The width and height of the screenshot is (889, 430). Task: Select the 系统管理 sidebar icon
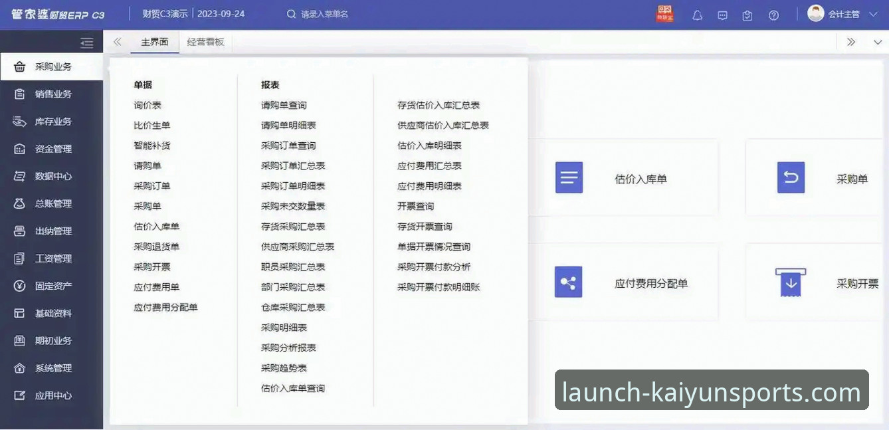coord(18,368)
